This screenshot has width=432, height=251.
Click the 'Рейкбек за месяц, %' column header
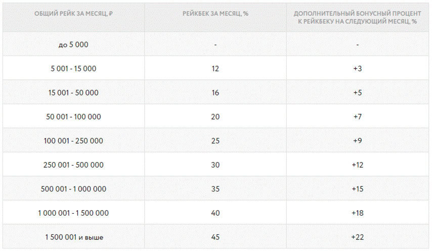pos(215,14)
